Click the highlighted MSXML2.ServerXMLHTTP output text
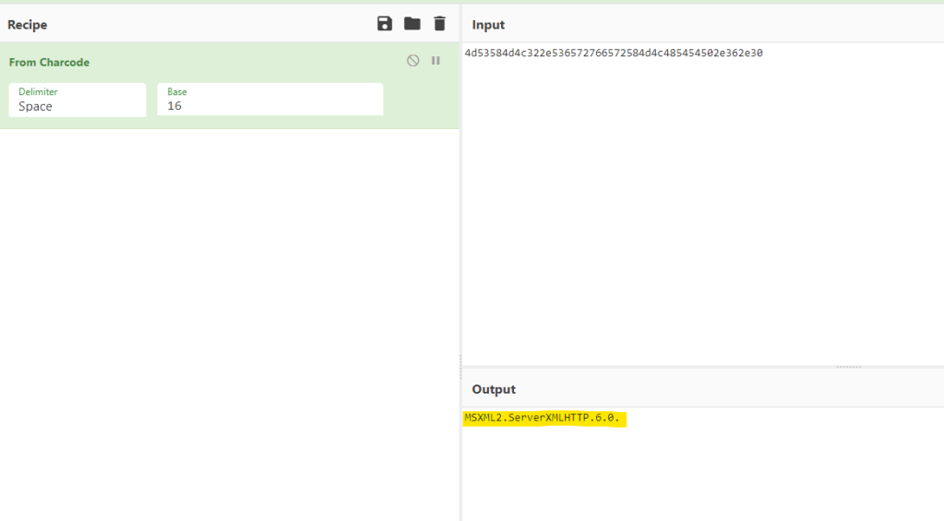The width and height of the screenshot is (944, 521). click(x=544, y=419)
